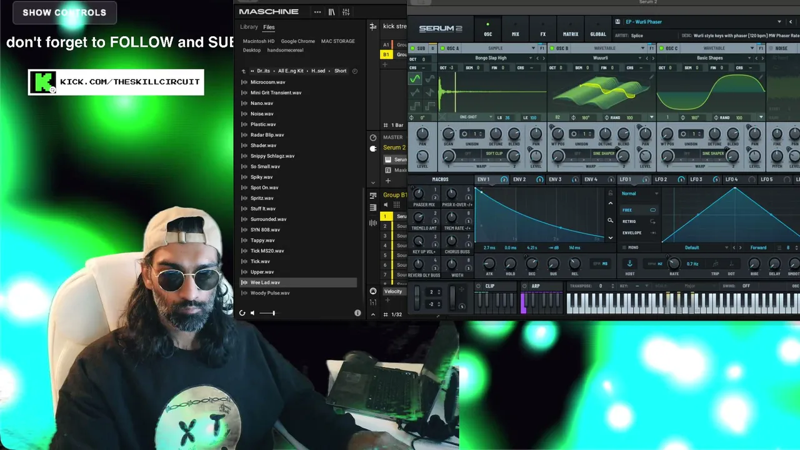Switch to Serum MIX tab
The width and height of the screenshot is (800, 450).
click(x=516, y=30)
